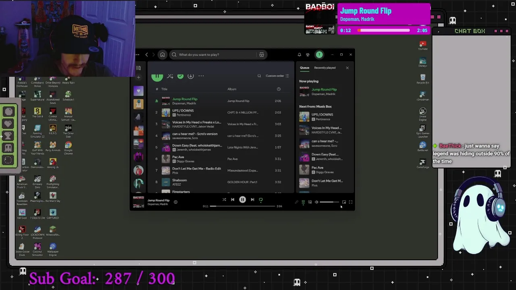This screenshot has height=290, width=516.
Task: Open GOLDEN HOUR : Part.1 album link
Action: coord(242,182)
